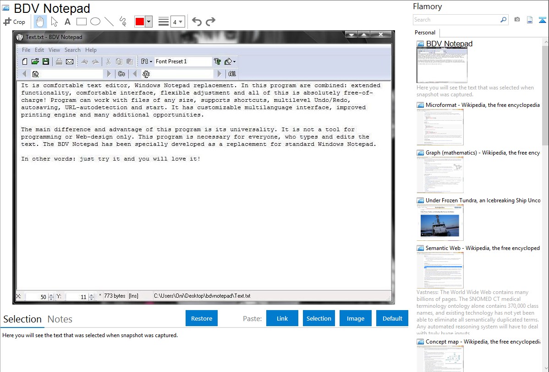
Task: Open the Edit menu in BDV Notepad
Action: tap(39, 50)
